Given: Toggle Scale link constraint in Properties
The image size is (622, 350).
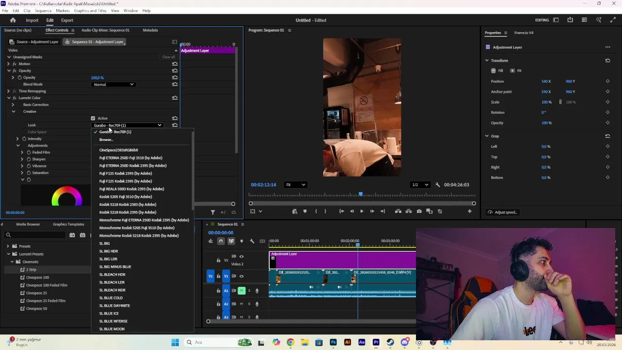Looking at the screenshot, I should coord(560,102).
